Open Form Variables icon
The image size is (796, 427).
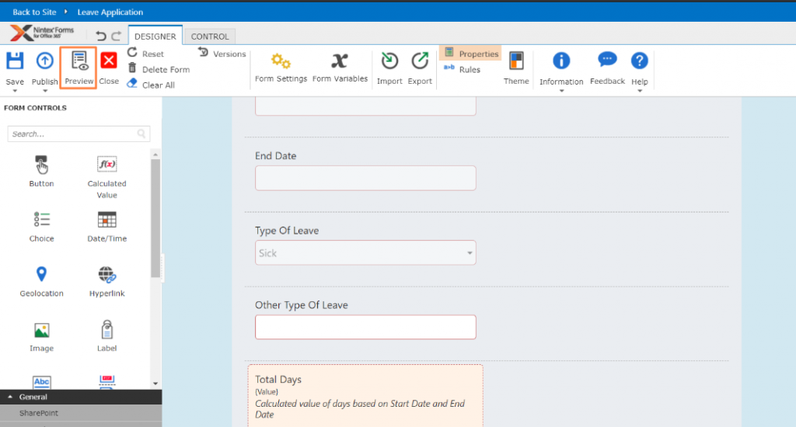click(340, 62)
